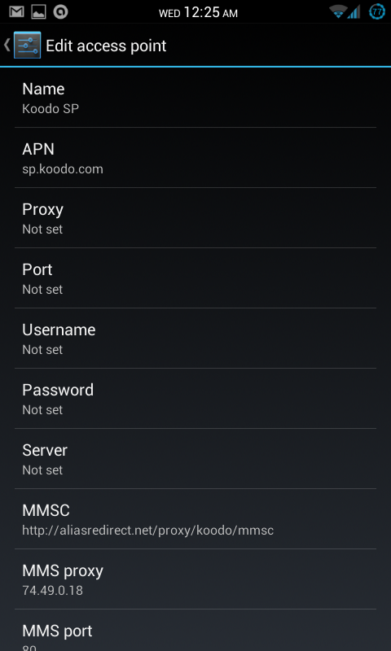
Task: Edit the APN sp.koodo.com entry
Action: [195, 158]
